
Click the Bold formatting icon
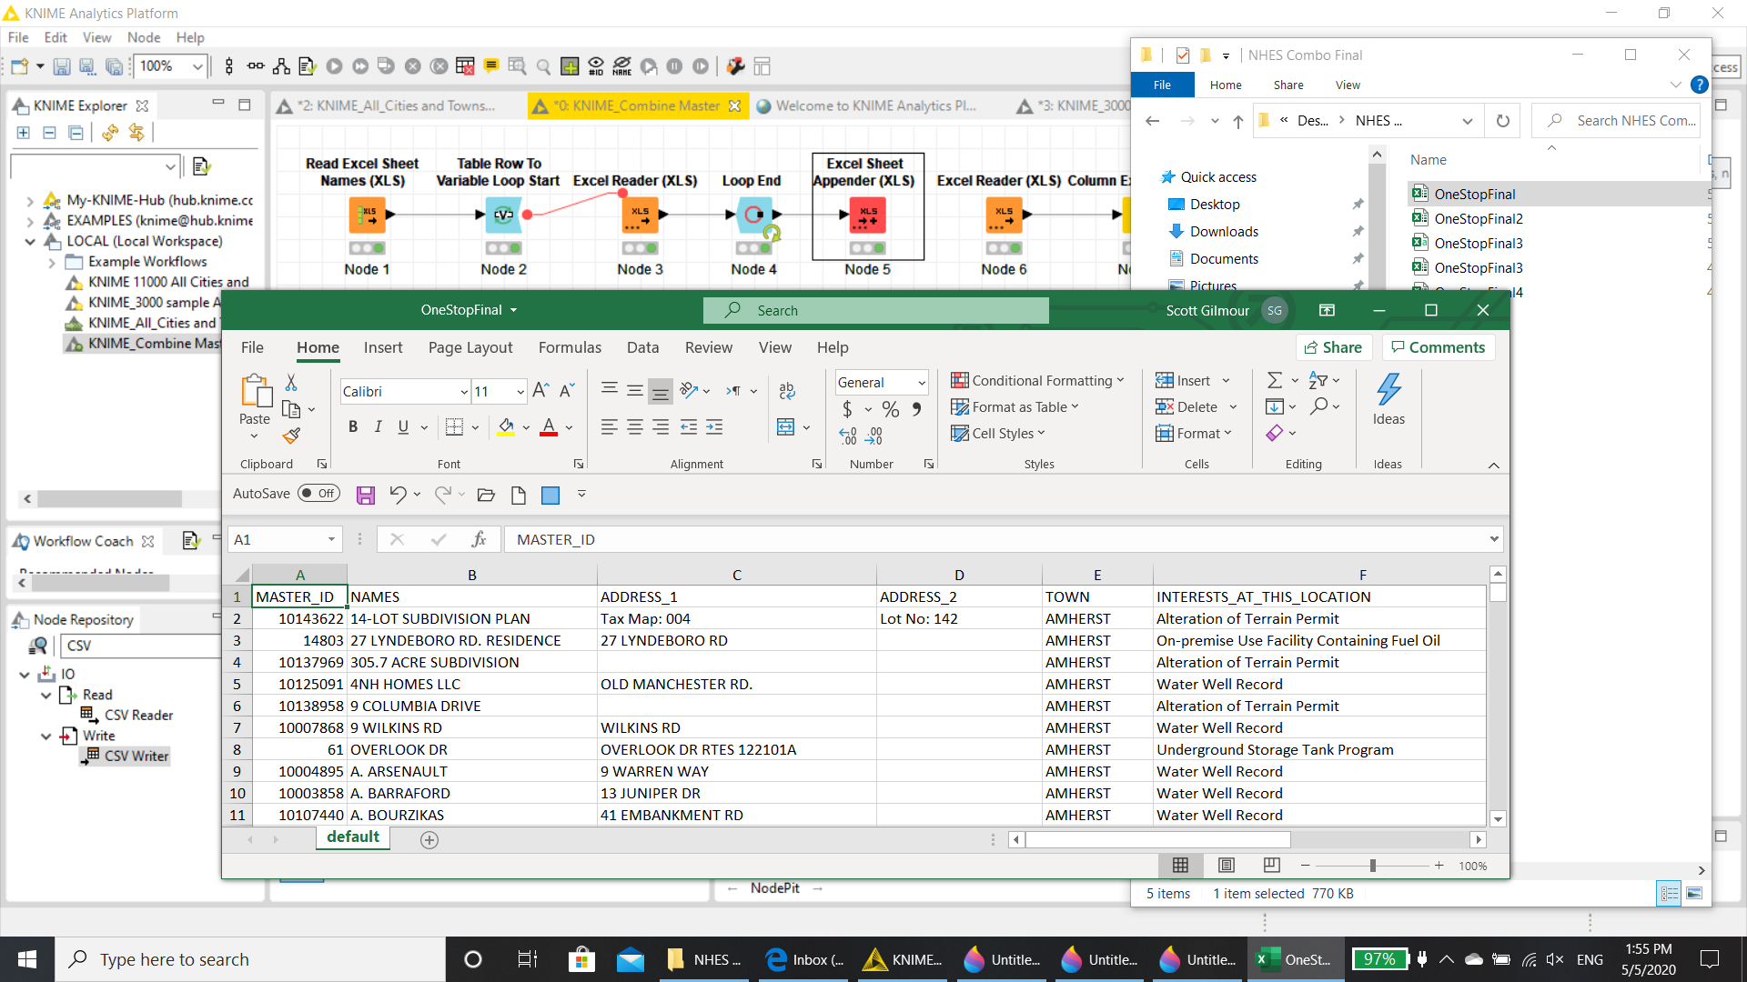[x=353, y=426]
